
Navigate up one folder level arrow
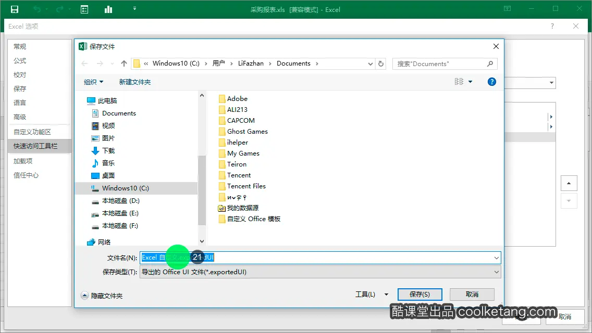124,63
